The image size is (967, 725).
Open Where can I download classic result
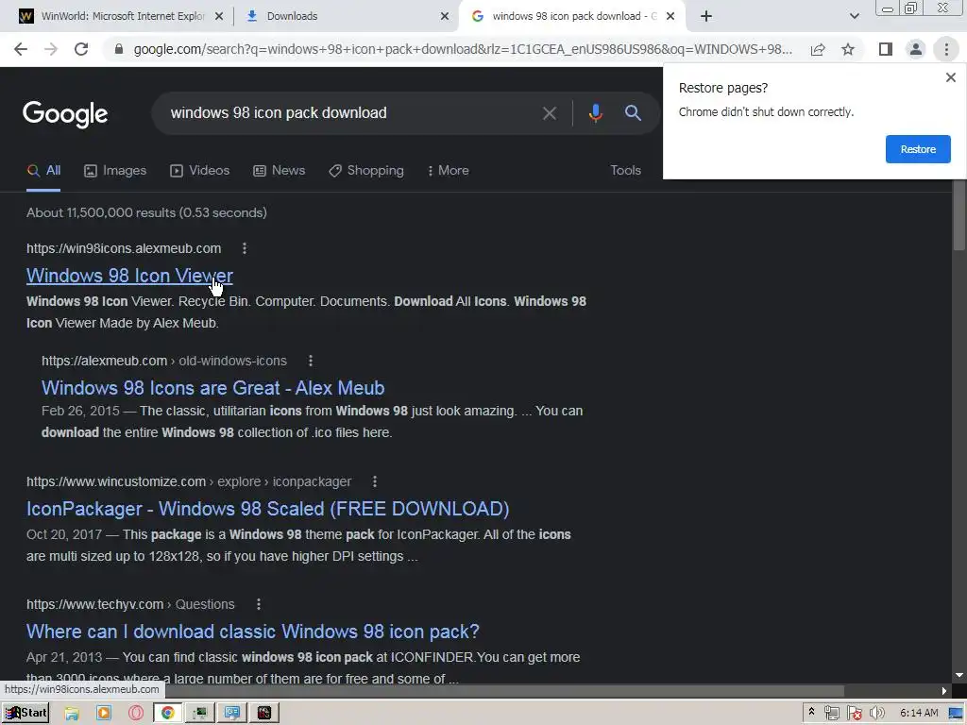point(253,632)
